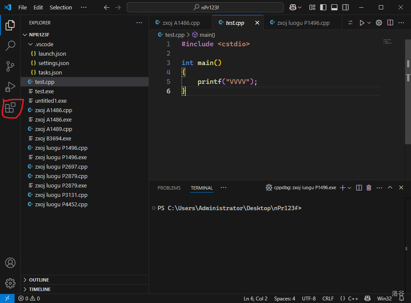This screenshot has width=411, height=303.
Task: Click the Accounts icon
Action: 10,263
